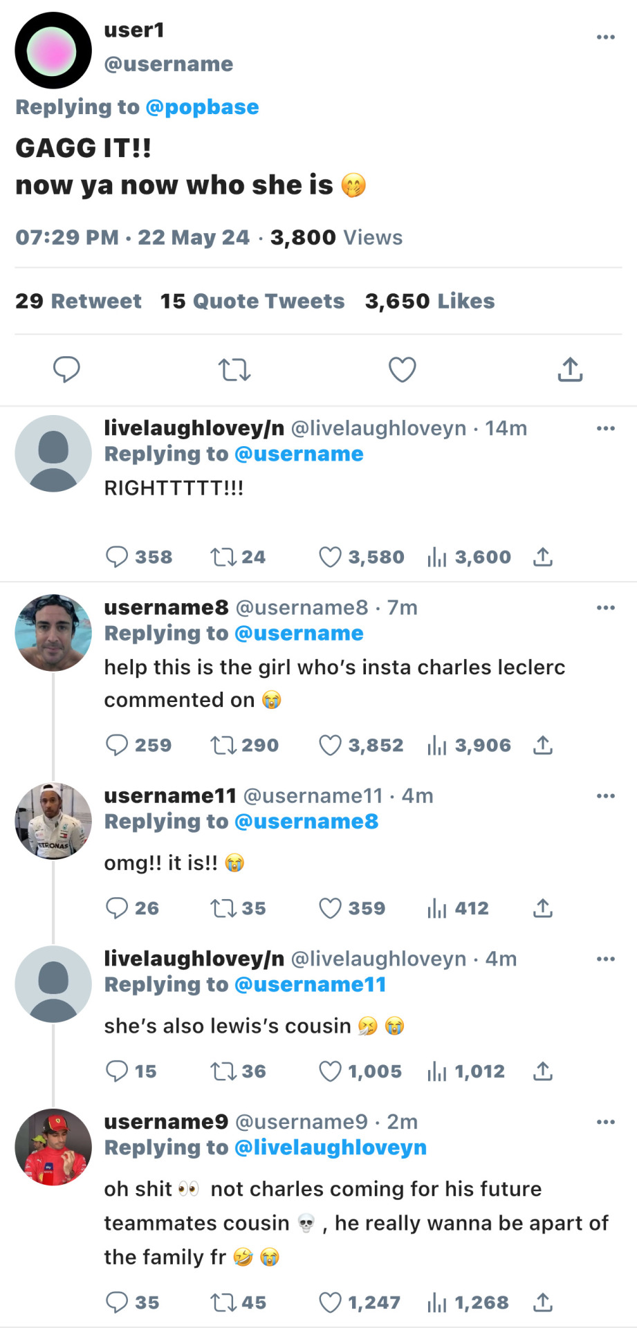Open username8's profile picture
The width and height of the screenshot is (637, 1328).
[x=53, y=633]
